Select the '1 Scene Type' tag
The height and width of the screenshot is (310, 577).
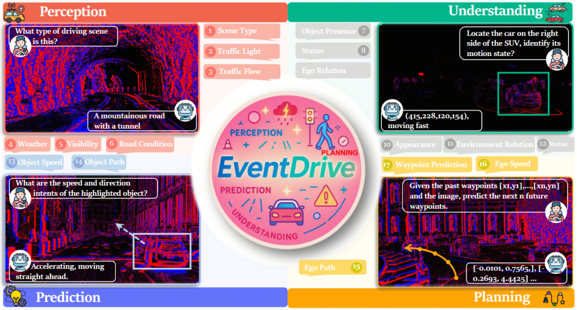(242, 31)
